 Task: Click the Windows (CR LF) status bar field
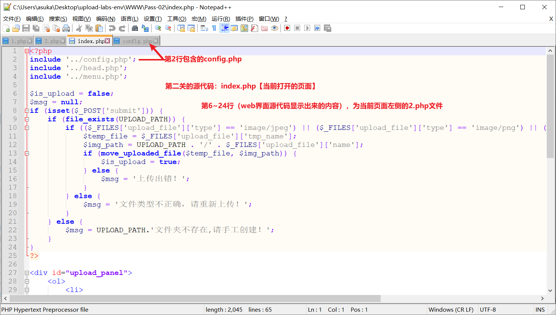451,309
